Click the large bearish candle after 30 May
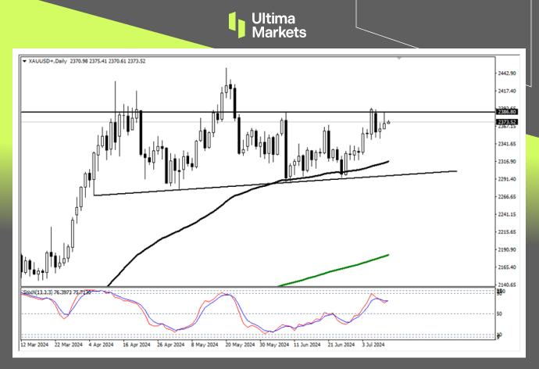 pyautogui.click(x=286, y=149)
